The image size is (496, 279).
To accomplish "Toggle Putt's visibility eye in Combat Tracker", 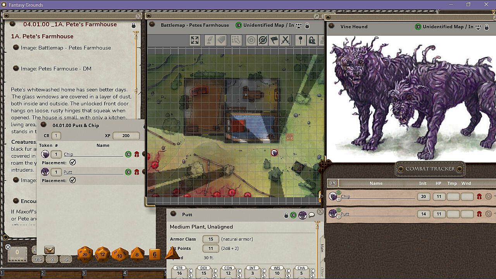I will point(339,216).
